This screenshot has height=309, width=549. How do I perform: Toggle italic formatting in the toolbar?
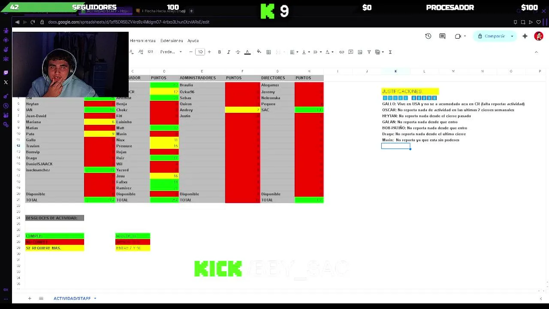coord(229,52)
